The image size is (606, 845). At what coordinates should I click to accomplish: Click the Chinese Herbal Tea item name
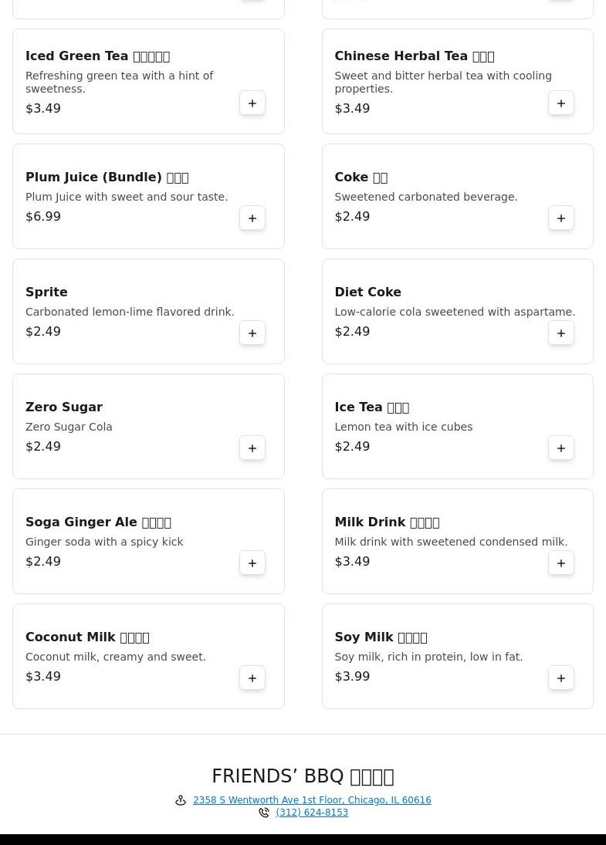414,56
